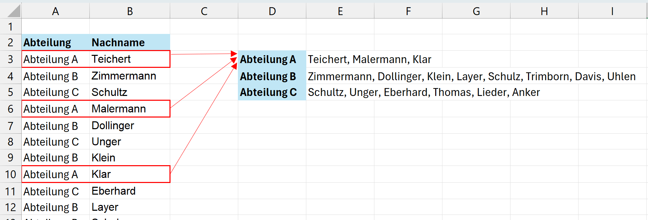The image size is (648, 220).
Task: Select the cell containing Eberhard
Action: point(130,191)
